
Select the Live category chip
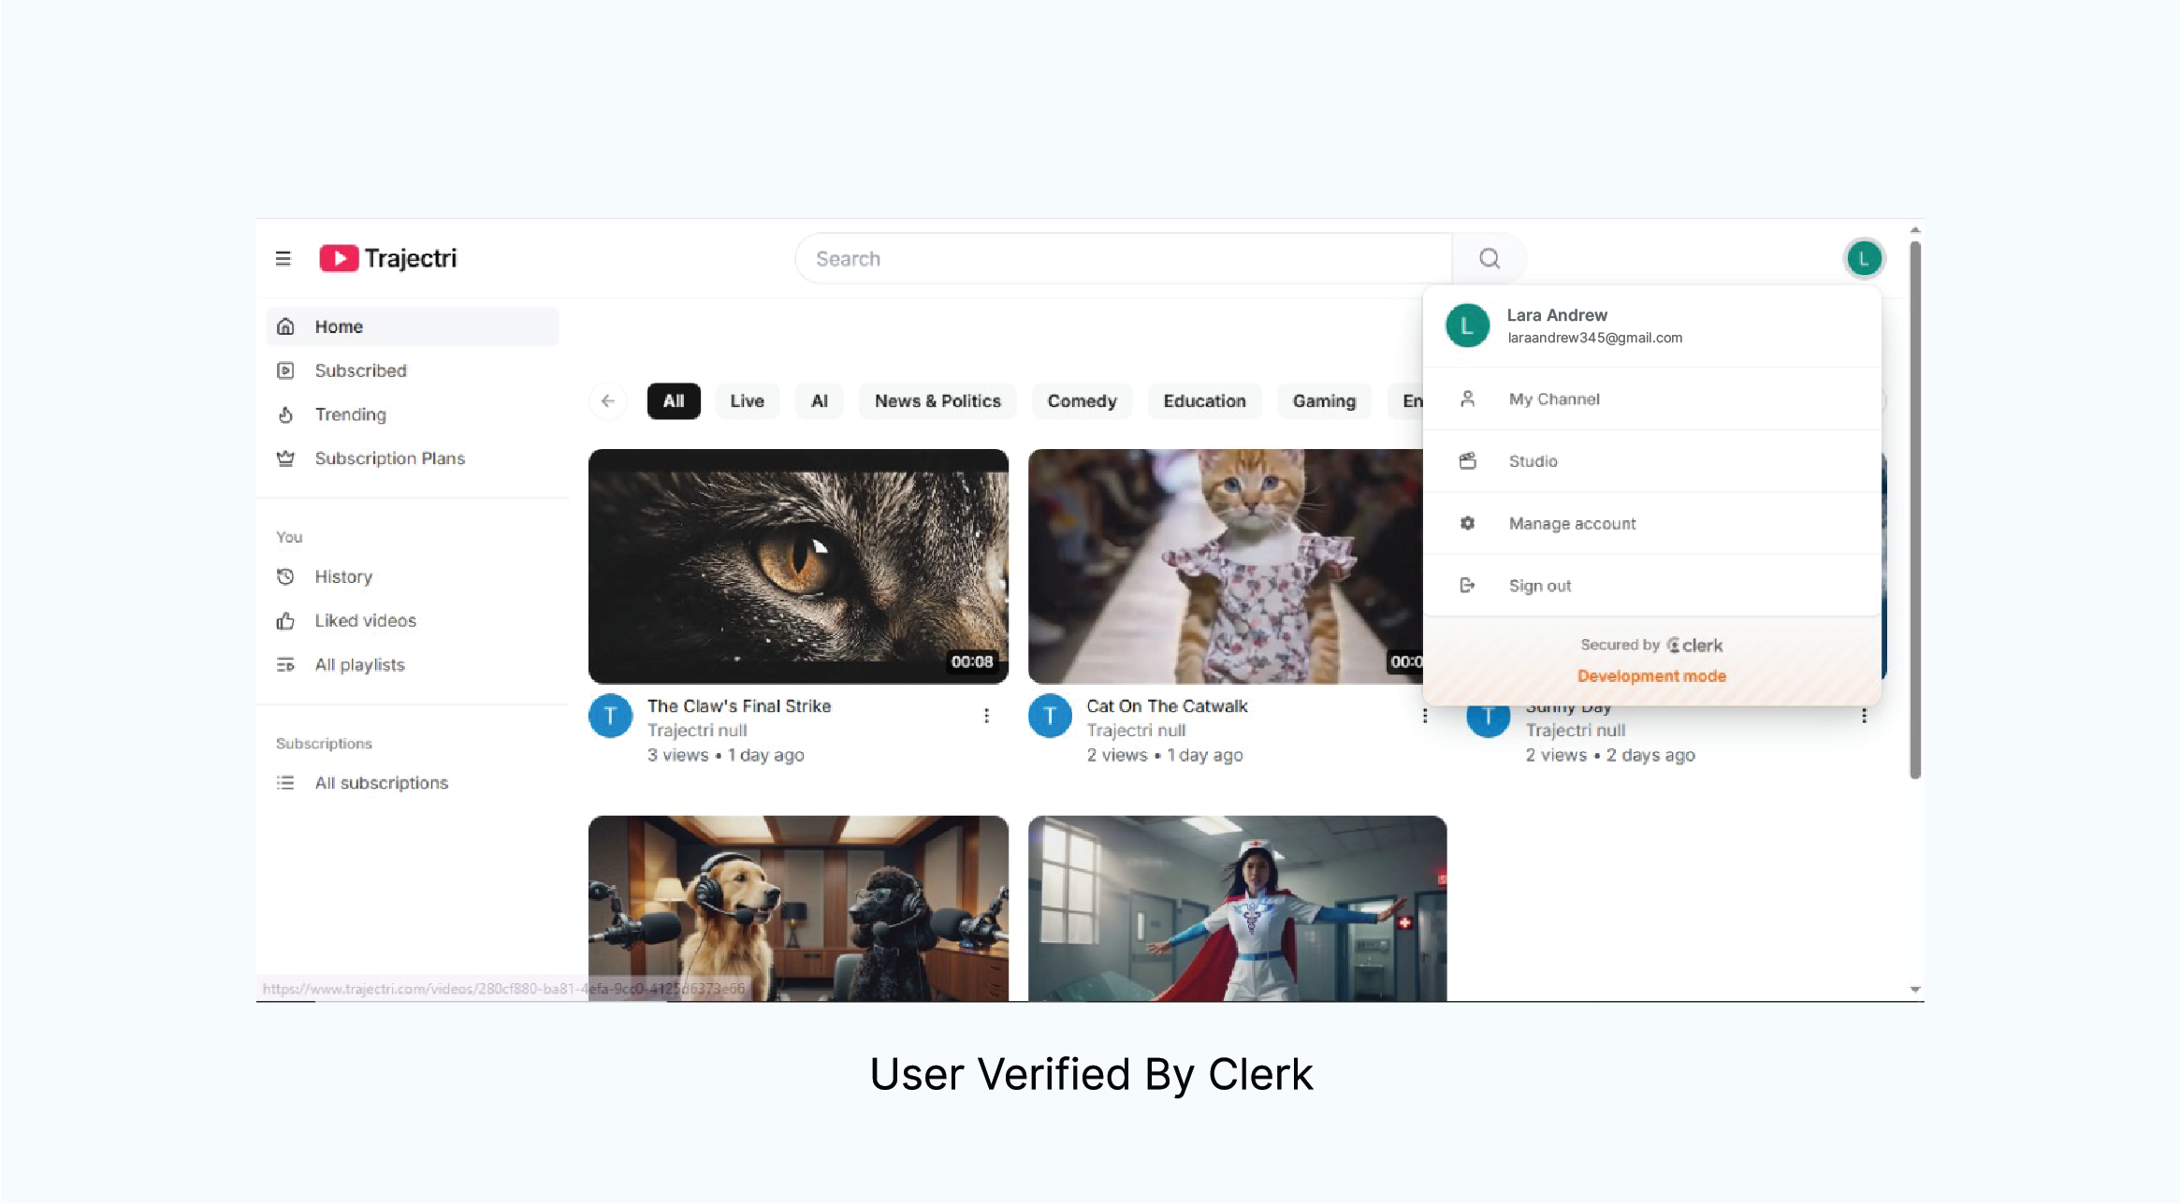pyautogui.click(x=747, y=401)
